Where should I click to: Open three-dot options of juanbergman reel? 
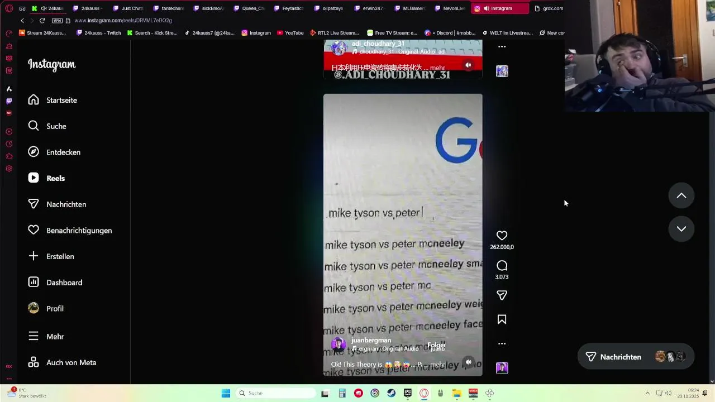[x=502, y=344]
